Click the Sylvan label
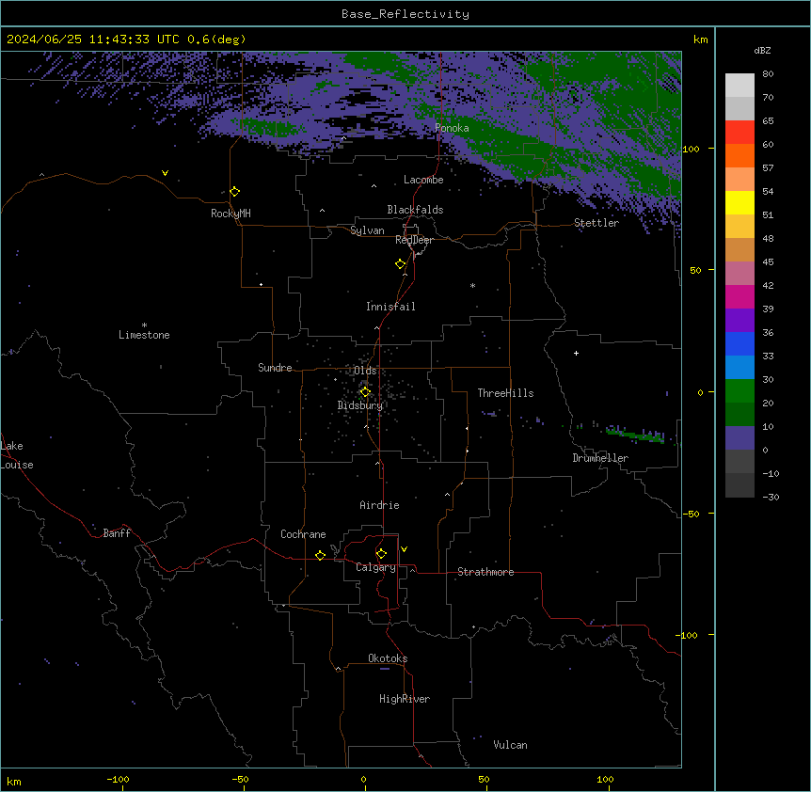 click(367, 230)
